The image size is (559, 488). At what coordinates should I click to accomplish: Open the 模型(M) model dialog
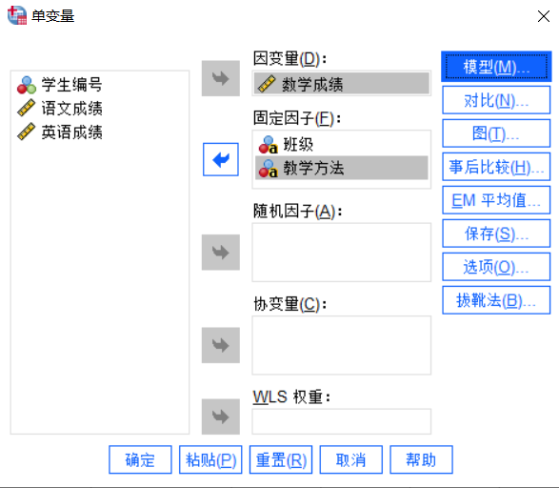pyautogui.click(x=496, y=67)
